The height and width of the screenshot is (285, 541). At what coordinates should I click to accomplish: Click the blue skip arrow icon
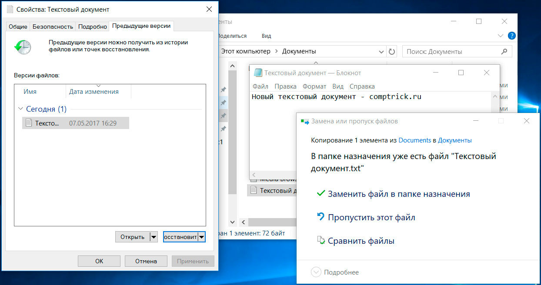point(321,216)
